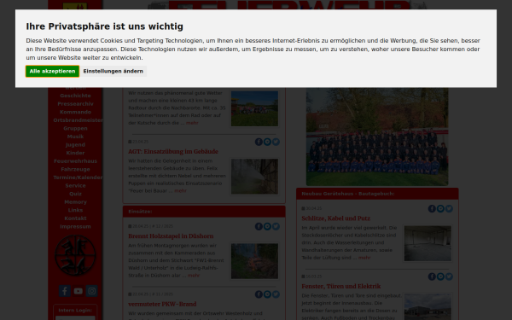Image resolution: width=512 pixels, height=320 pixels.
Task: Share 'Schlitze, Kabel und Putz' on Facebook
Action: (432, 208)
